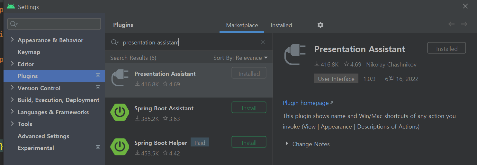Screen dimensions: 477x165
Task: Open search history magnifier in plugin search
Action: pos(115,42)
